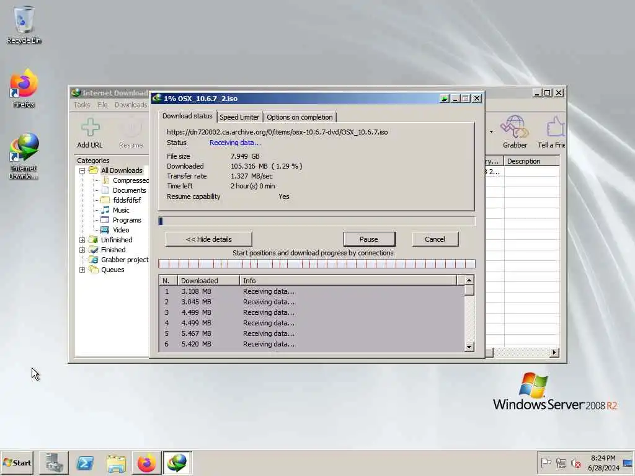Click the archive.org download URL text
635x476 pixels.
tap(277, 133)
